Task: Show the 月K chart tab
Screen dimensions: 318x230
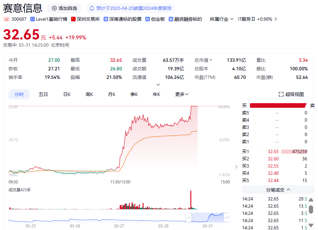Action: 111,94
